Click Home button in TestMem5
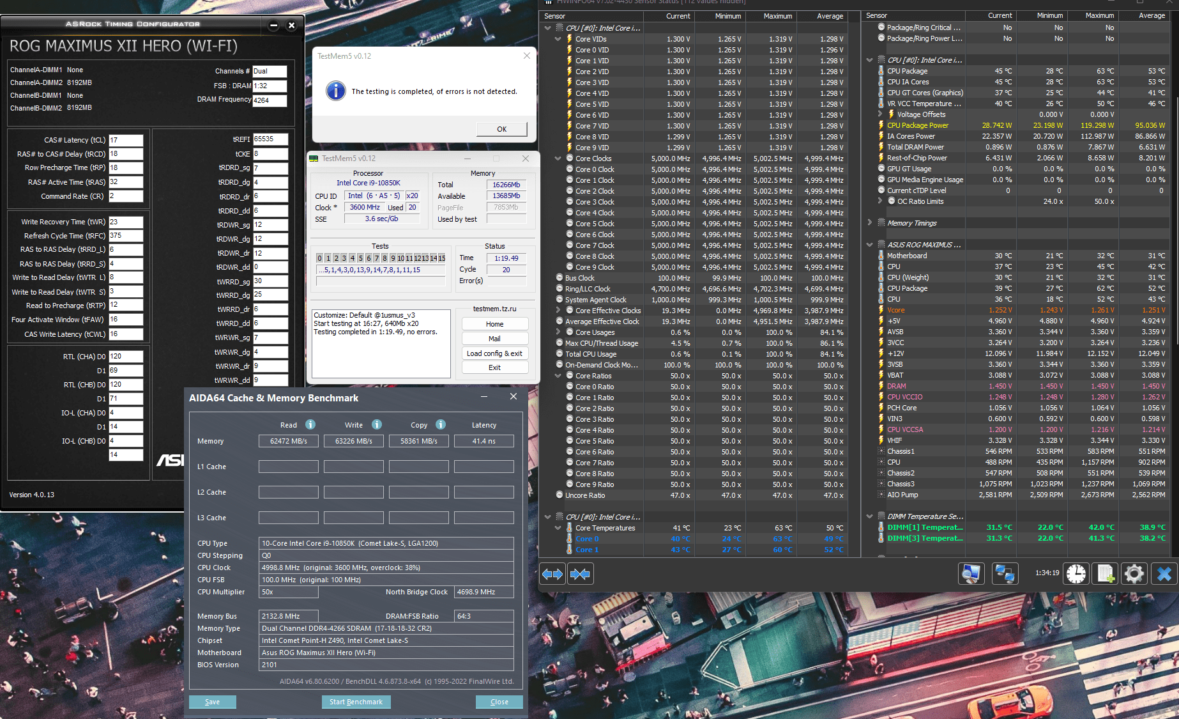Screen dimensions: 1179x719 (495, 324)
